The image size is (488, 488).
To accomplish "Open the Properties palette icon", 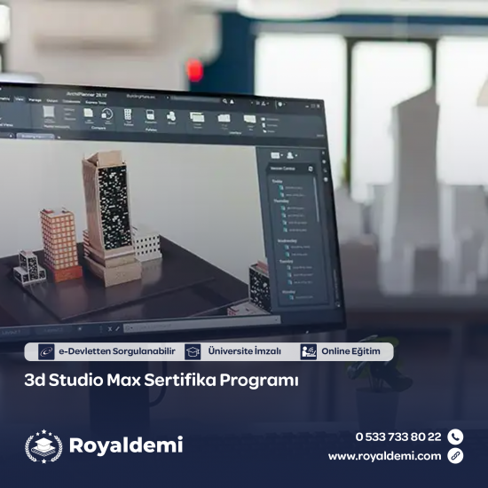I will coord(150,115).
